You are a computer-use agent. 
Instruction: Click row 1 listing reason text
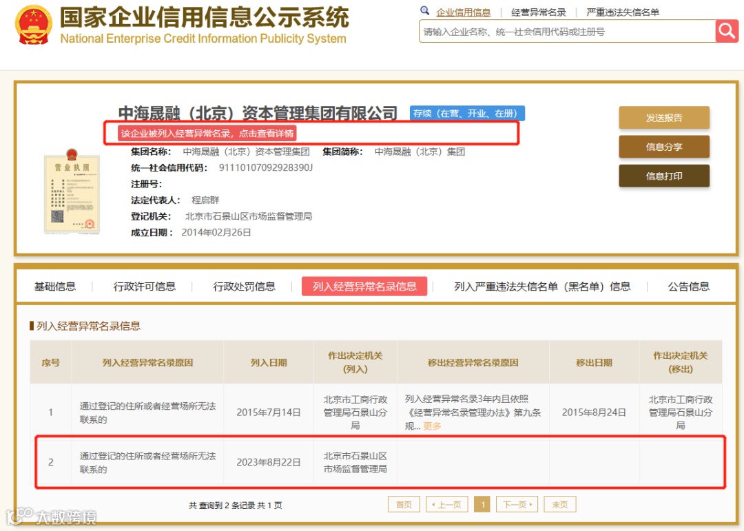[x=147, y=413]
